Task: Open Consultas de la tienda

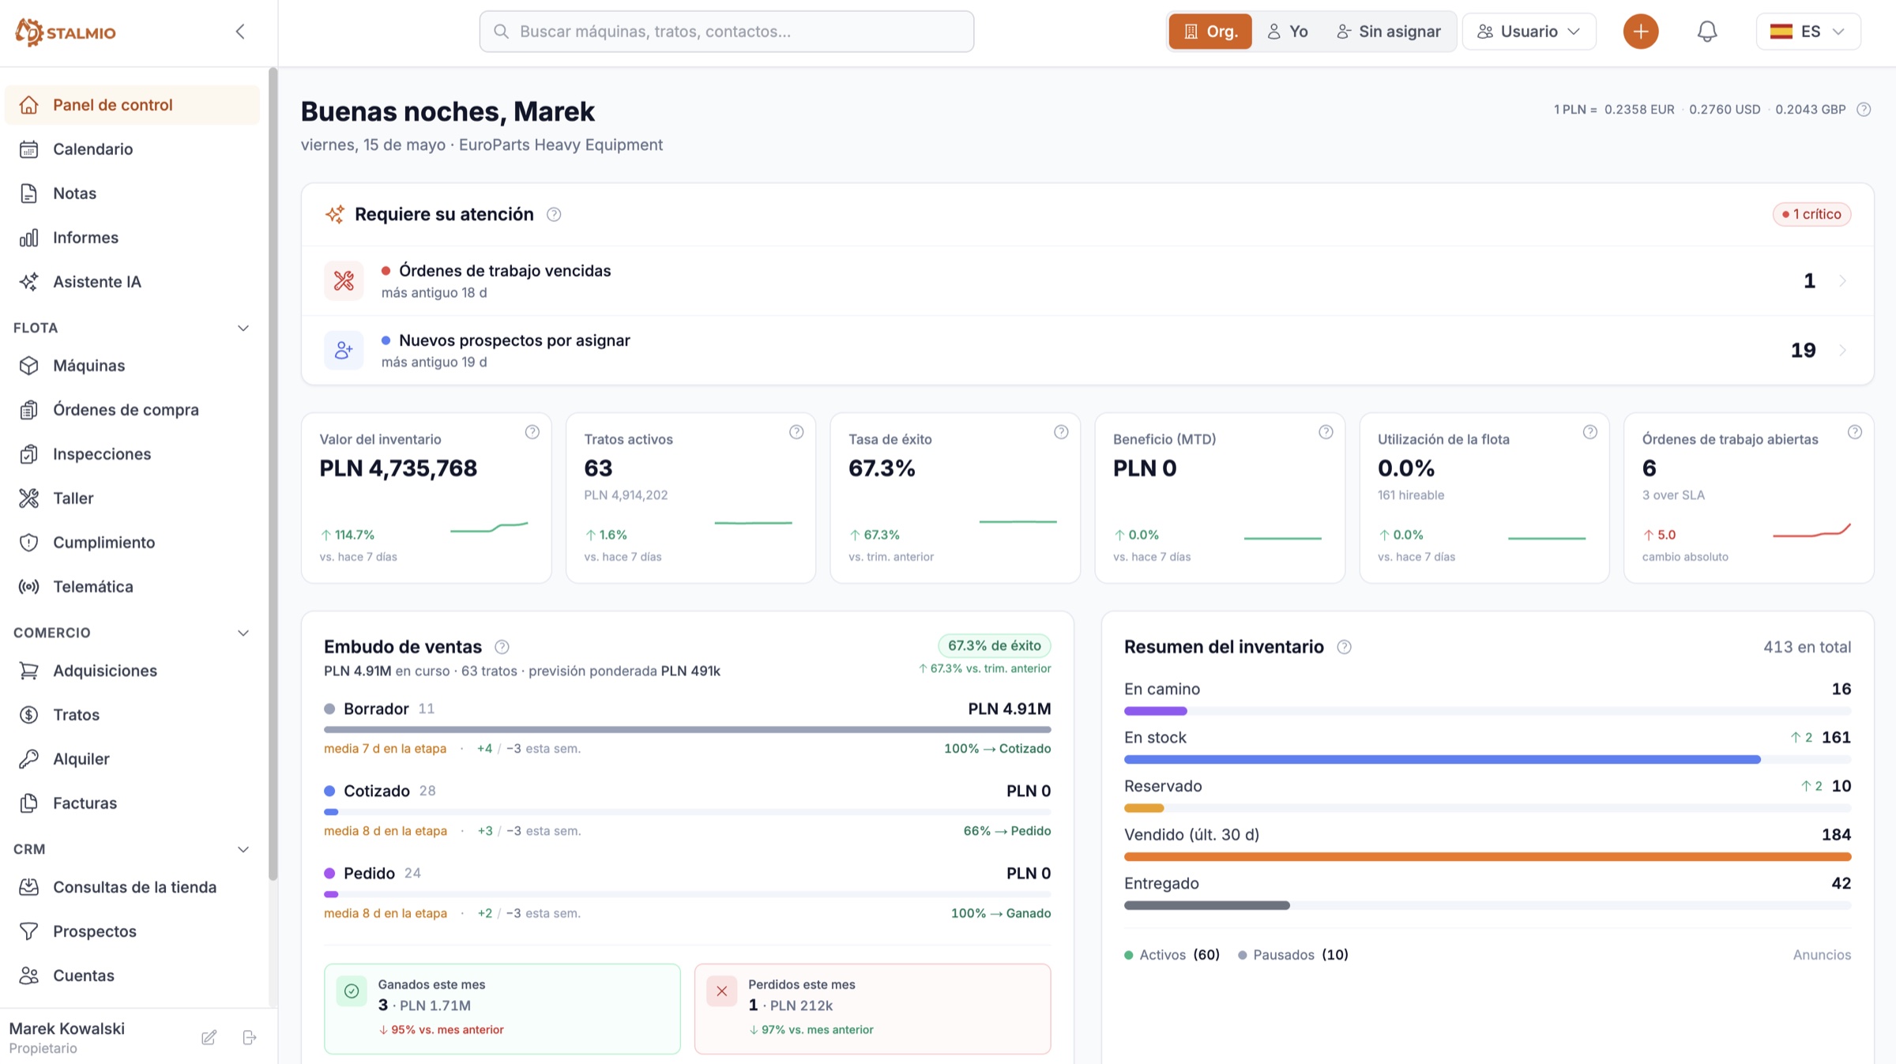Action: click(x=132, y=887)
